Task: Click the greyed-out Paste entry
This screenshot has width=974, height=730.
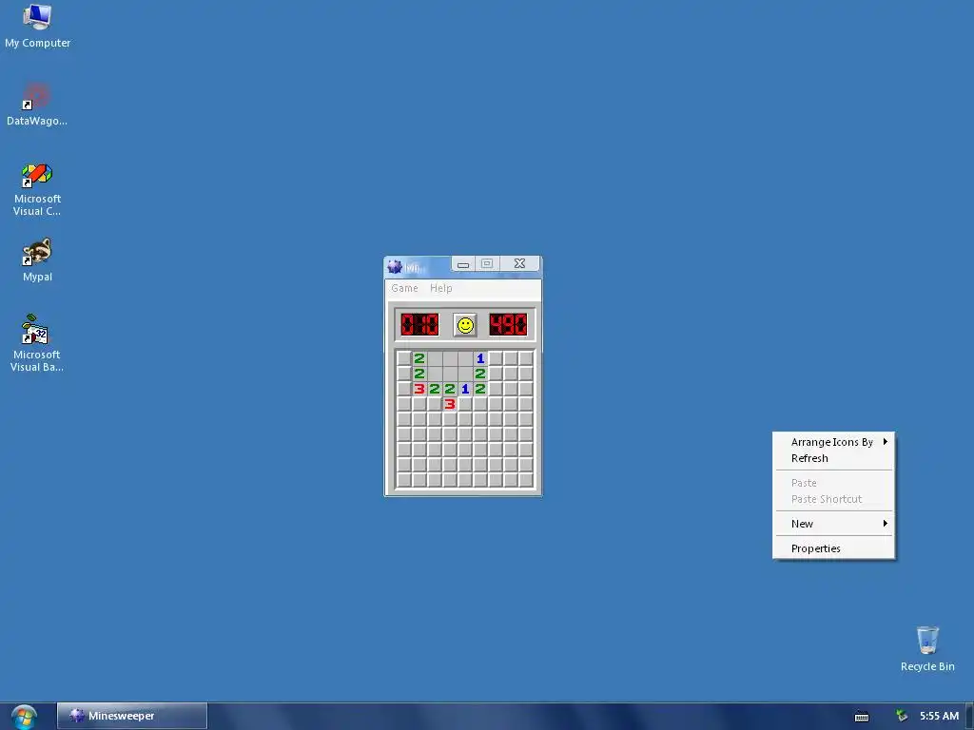Action: coord(833,483)
